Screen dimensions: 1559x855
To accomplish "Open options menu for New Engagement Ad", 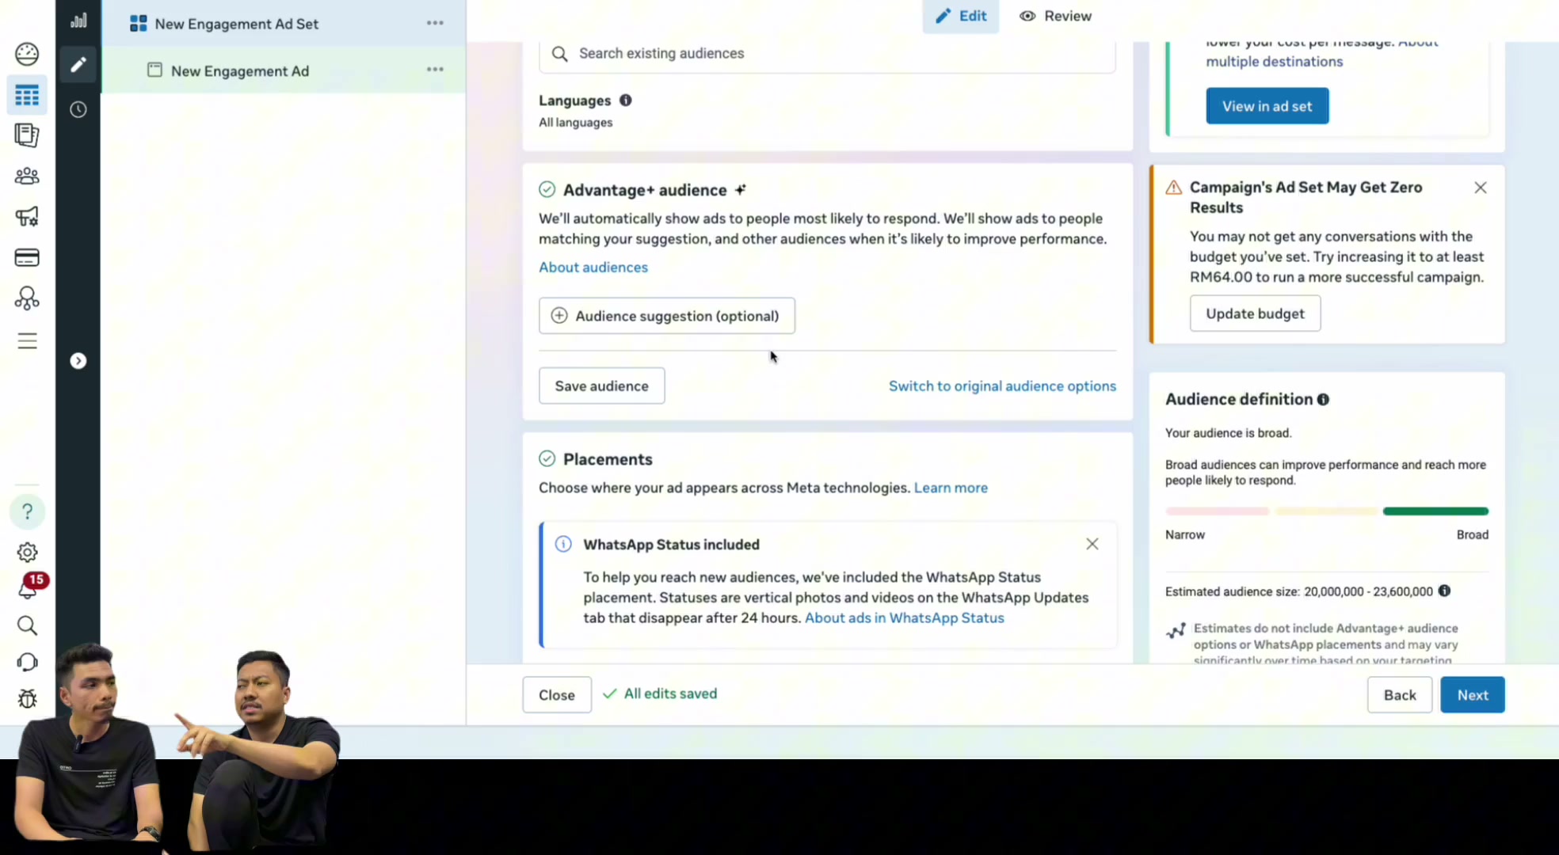I will coord(435,70).
